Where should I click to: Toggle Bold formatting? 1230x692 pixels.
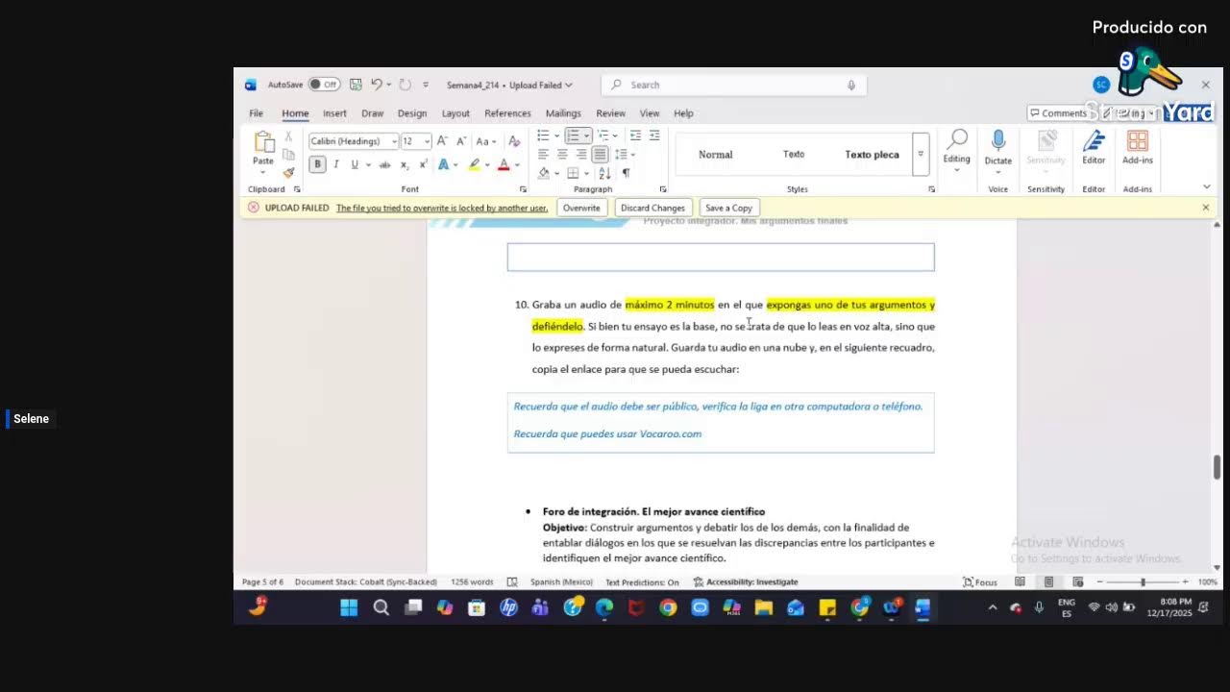[x=317, y=164]
